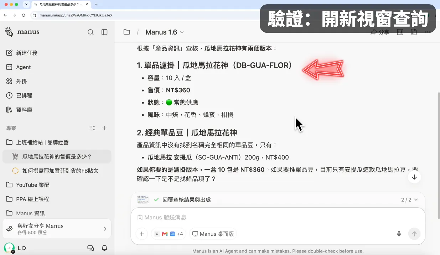Collapse the 專案 project list icon
440x255 pixels.
coord(92,128)
